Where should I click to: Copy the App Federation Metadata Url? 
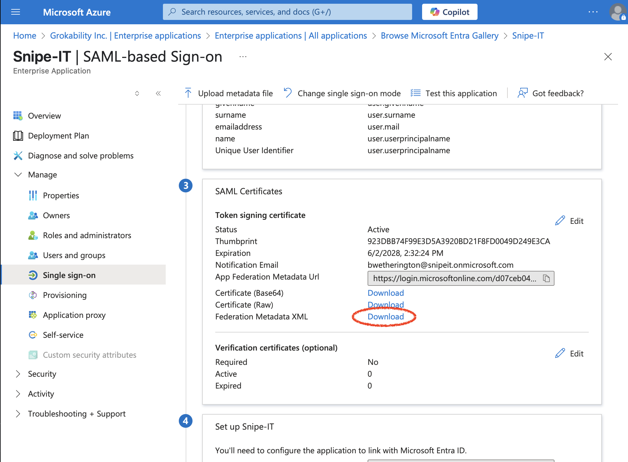tap(546, 278)
